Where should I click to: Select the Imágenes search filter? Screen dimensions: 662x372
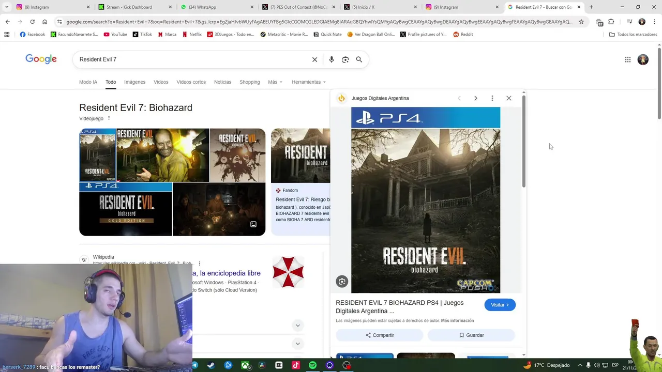(x=134, y=82)
